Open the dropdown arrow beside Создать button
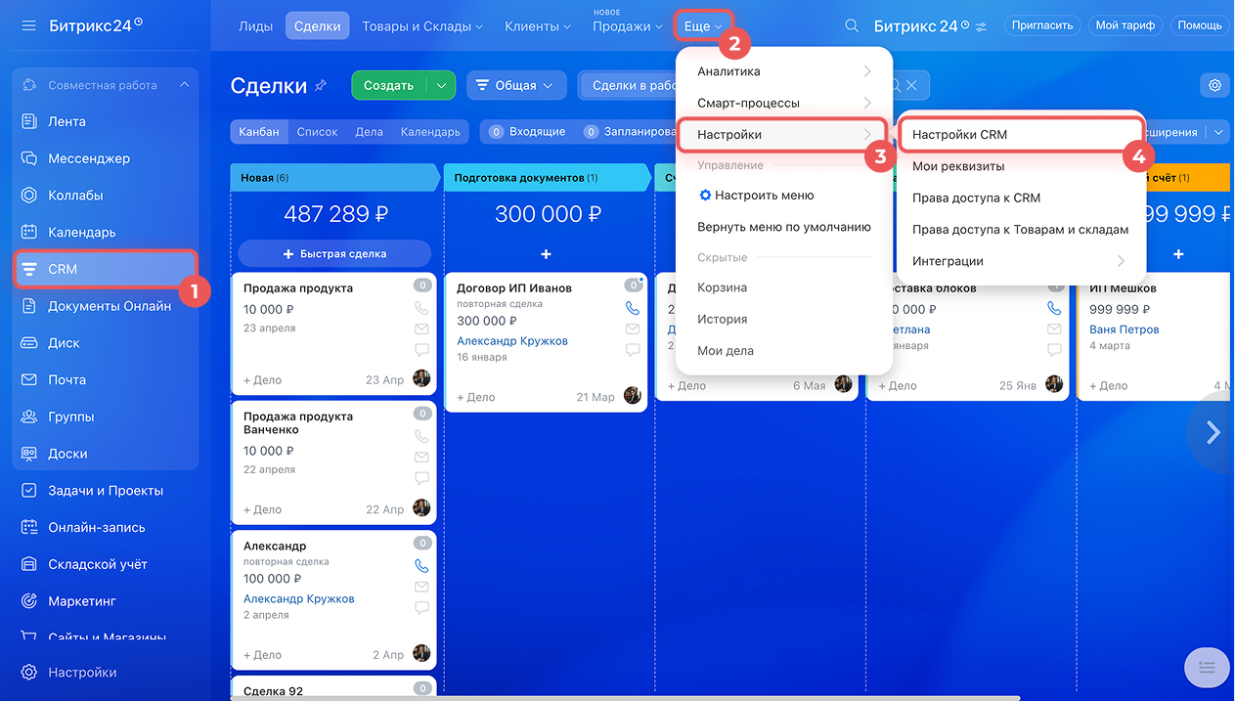The width and height of the screenshot is (1235, 701). pos(441,85)
